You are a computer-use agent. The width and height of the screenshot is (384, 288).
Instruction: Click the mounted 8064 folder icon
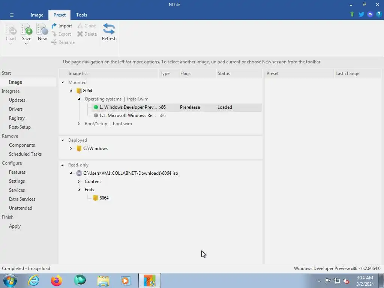tap(79, 91)
